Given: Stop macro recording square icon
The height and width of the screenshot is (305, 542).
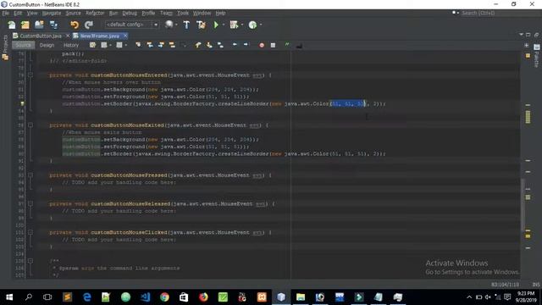Looking at the screenshot, I should [x=273, y=45].
